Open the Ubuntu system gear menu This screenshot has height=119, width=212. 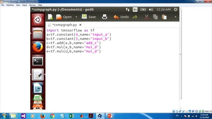pyautogui.click(x=176, y=10)
